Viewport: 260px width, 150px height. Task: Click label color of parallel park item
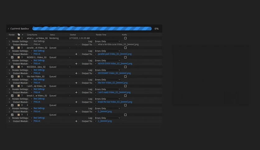tap(19, 48)
